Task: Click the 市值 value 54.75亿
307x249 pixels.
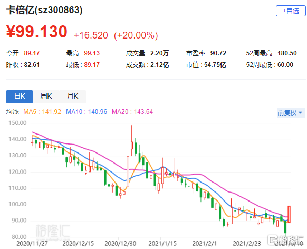Action: tap(215, 64)
